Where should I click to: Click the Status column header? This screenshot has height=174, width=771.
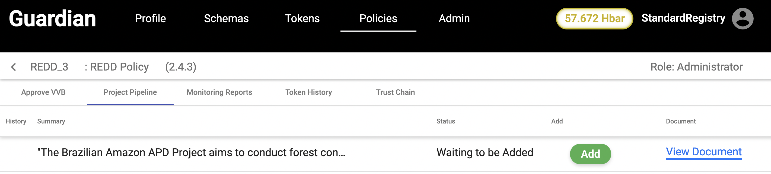coord(445,121)
